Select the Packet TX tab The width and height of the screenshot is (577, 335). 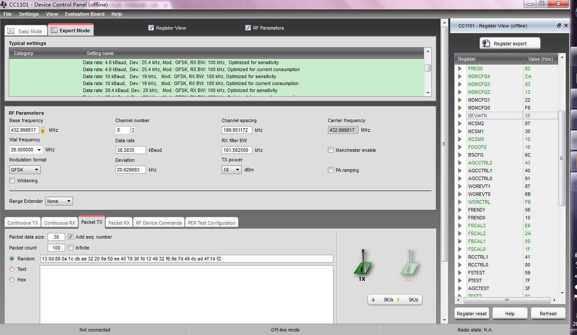92,222
